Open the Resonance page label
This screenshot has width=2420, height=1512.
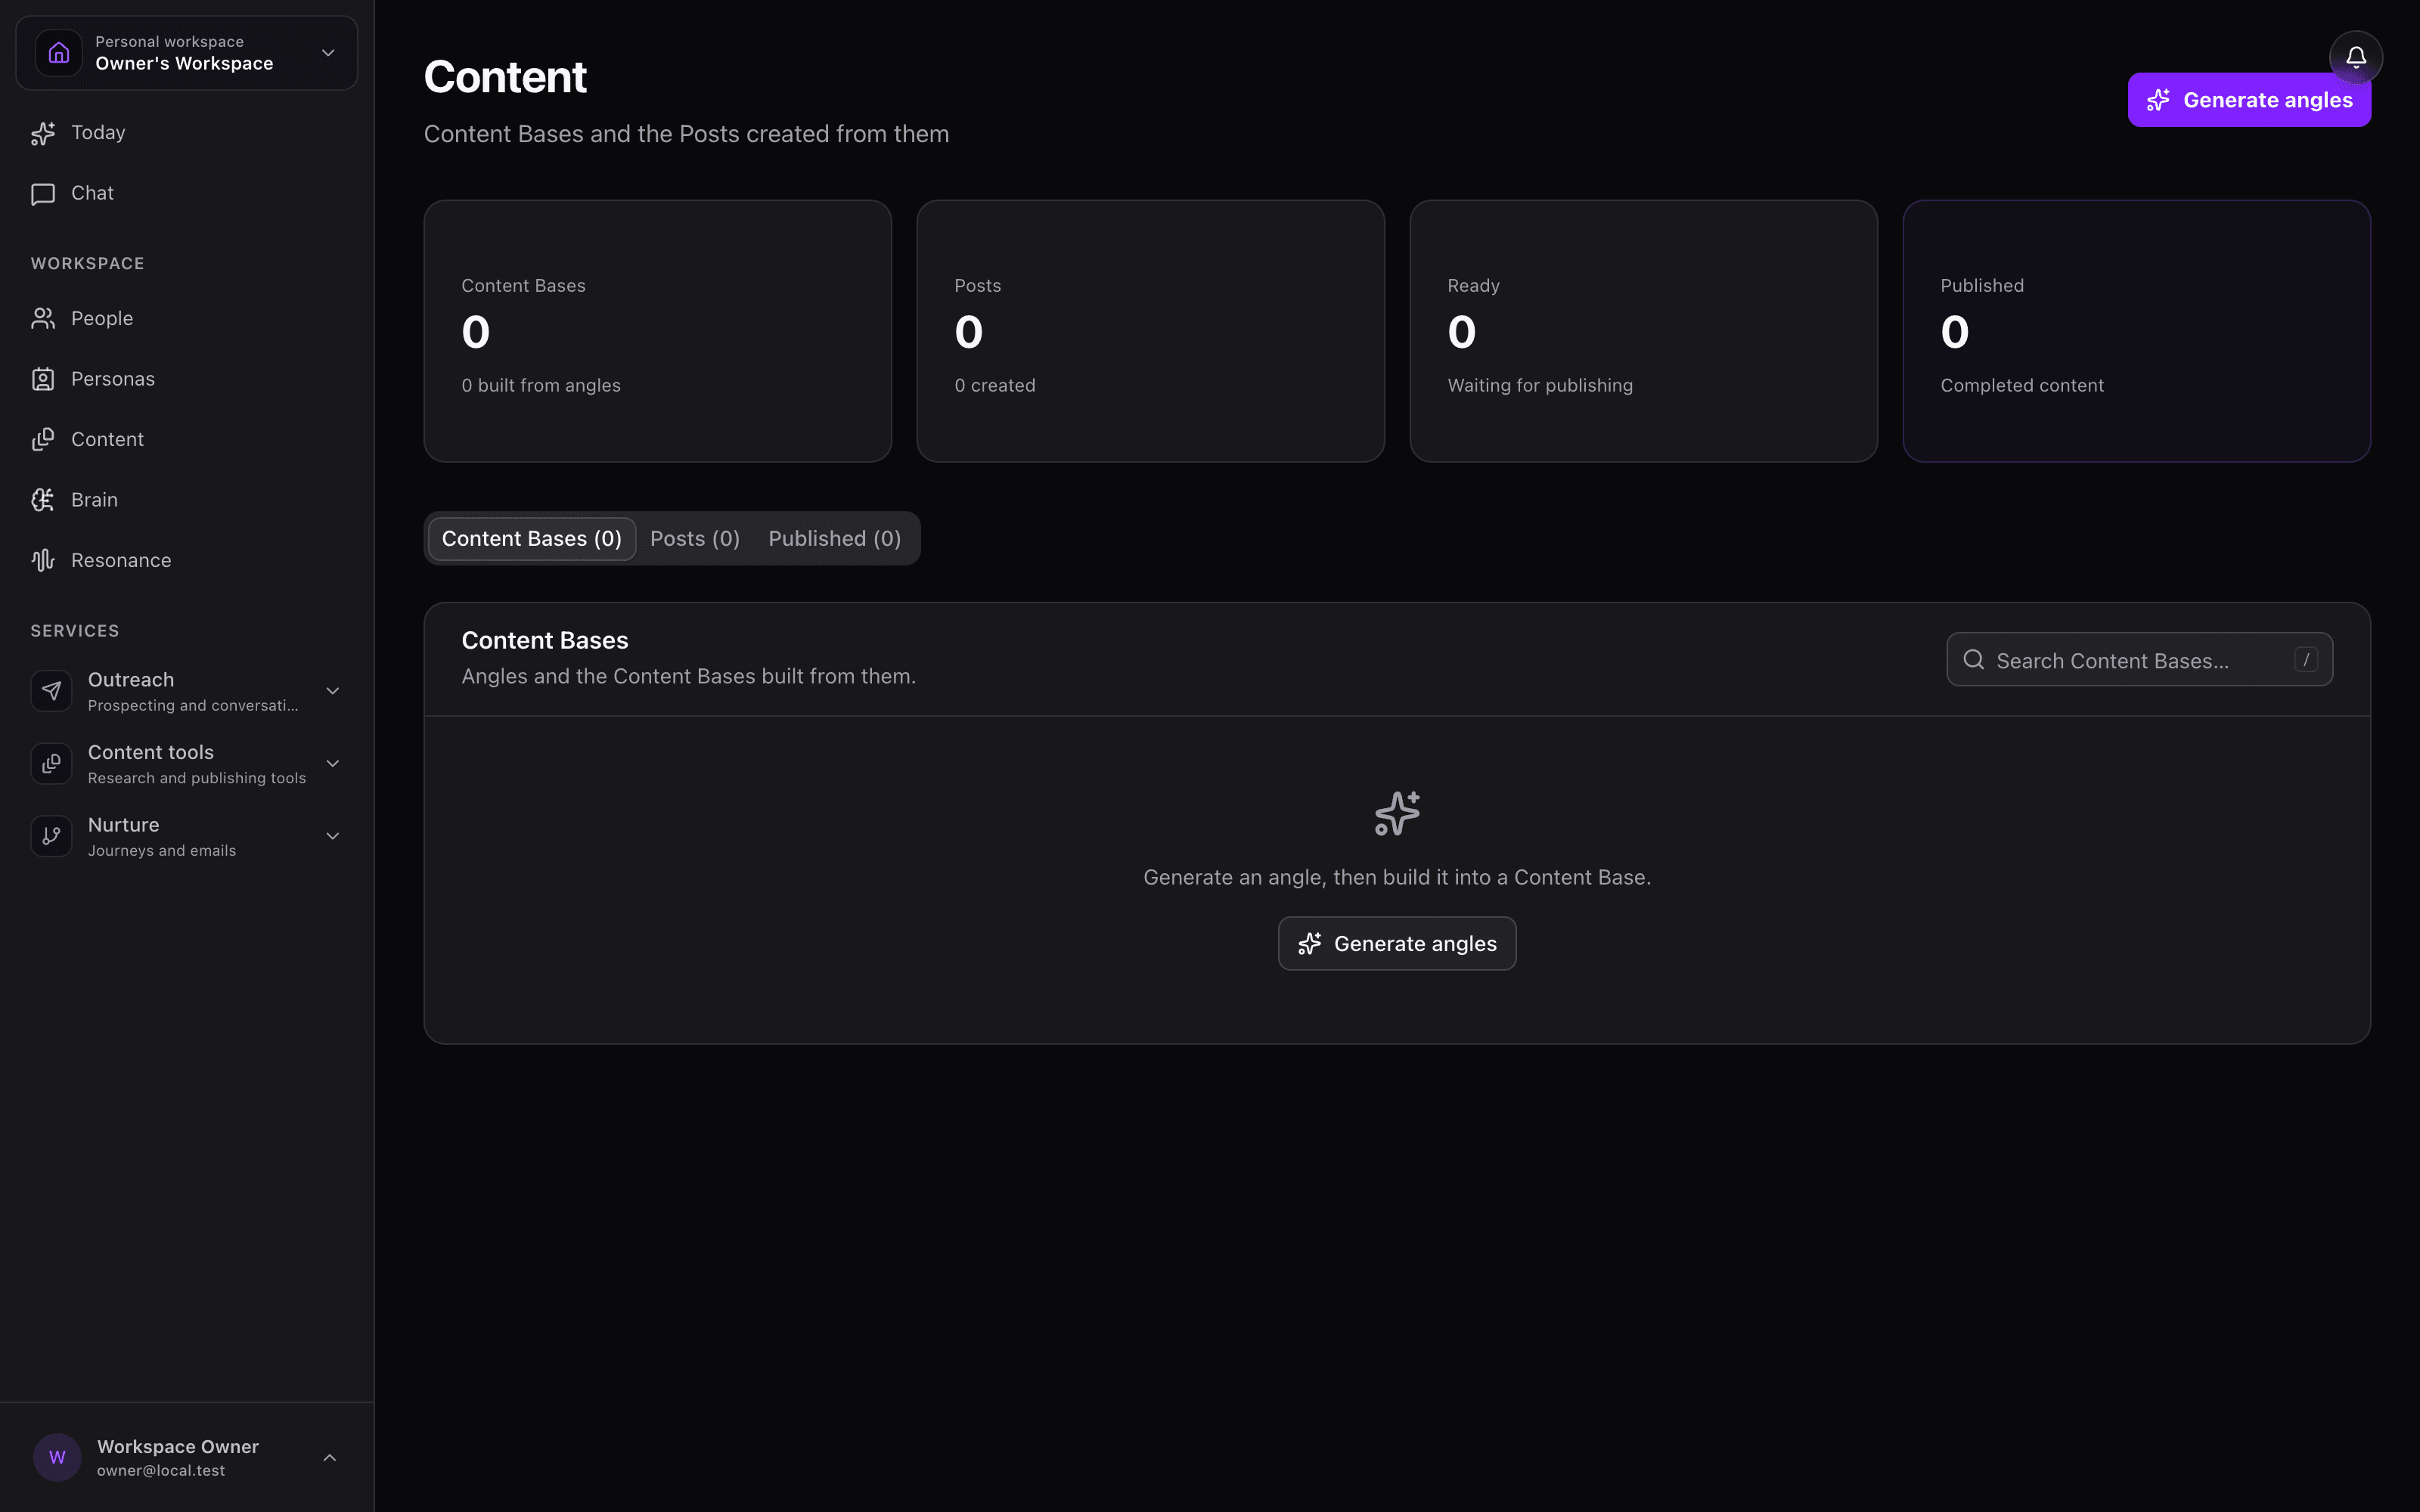121,560
